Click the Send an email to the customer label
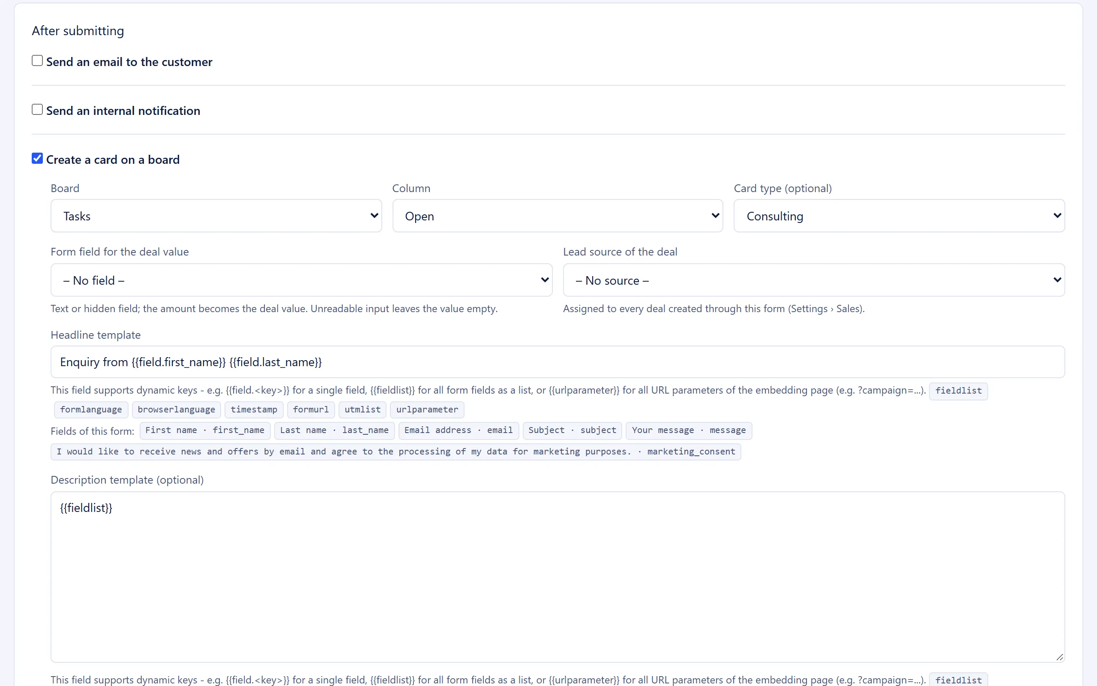The height and width of the screenshot is (686, 1097). [129, 62]
